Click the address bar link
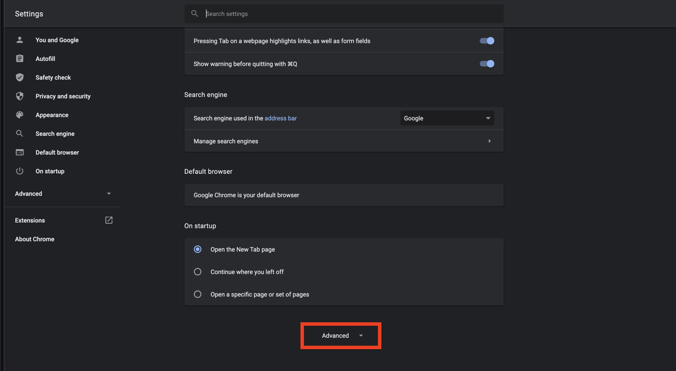The width and height of the screenshot is (676, 371). point(281,118)
